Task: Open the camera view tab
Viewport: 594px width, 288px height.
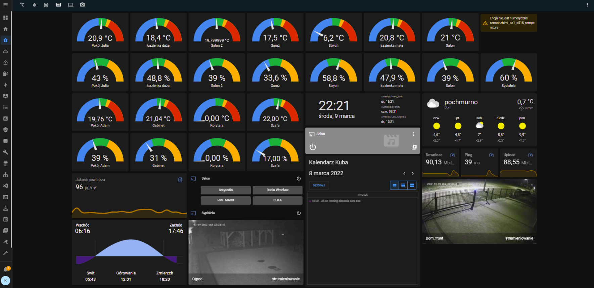Action: [x=82, y=5]
